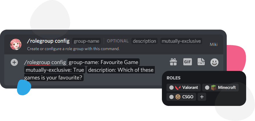Click the Miki label in autocomplete

pyautogui.click(x=214, y=44)
